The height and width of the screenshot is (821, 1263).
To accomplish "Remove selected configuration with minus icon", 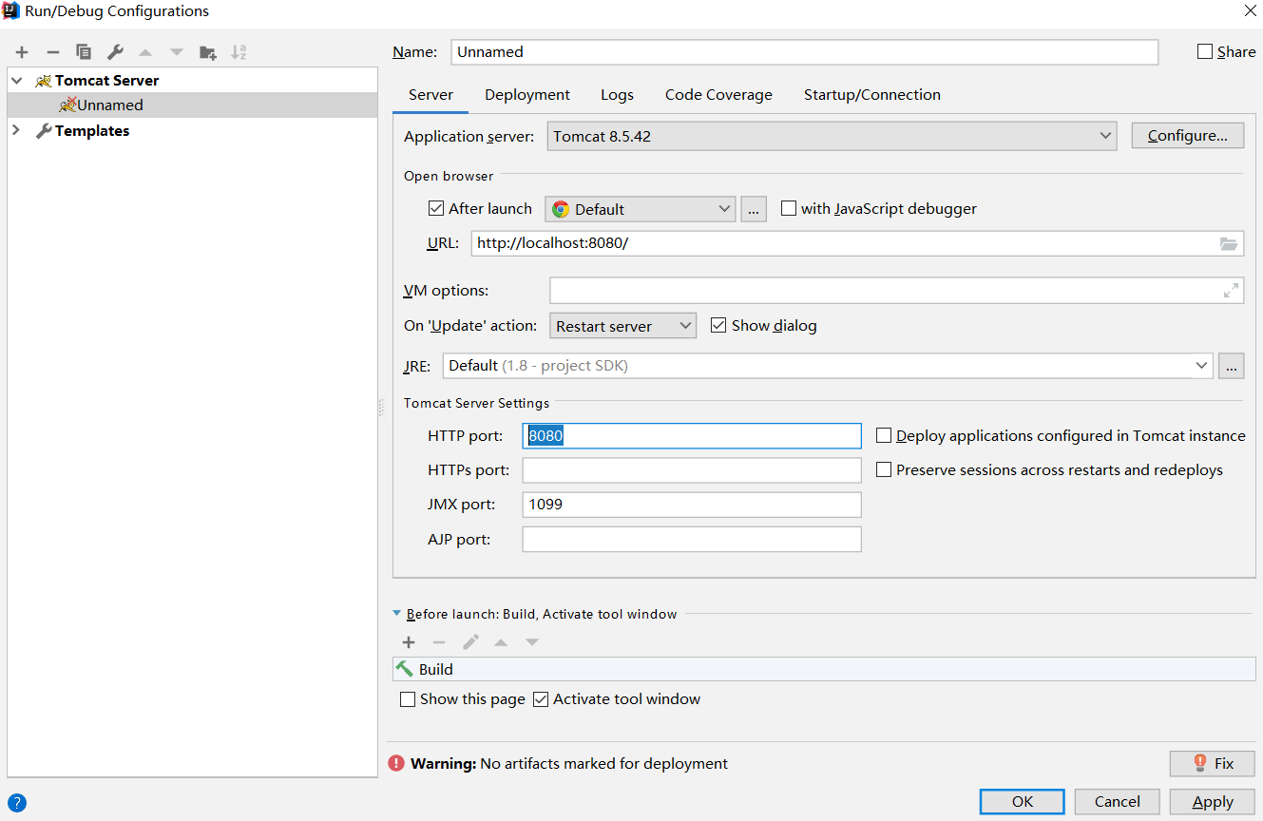I will [53, 52].
